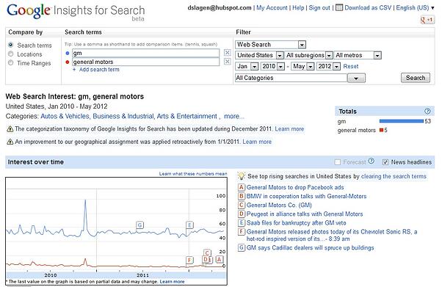This screenshot has height=287, width=442.
Task: Open the start month Jan dropdown
Action: (247, 66)
